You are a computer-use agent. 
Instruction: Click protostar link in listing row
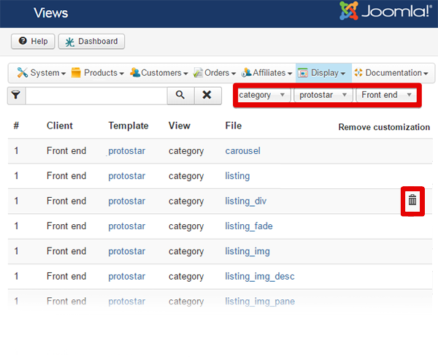pos(127,176)
